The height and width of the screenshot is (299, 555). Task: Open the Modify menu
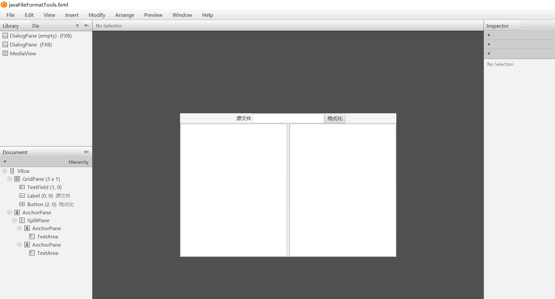point(97,15)
